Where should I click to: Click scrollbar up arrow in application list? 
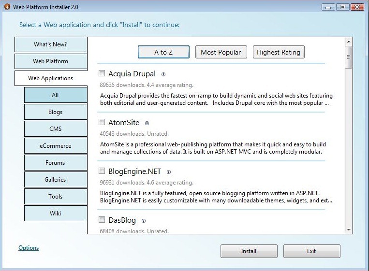click(349, 42)
